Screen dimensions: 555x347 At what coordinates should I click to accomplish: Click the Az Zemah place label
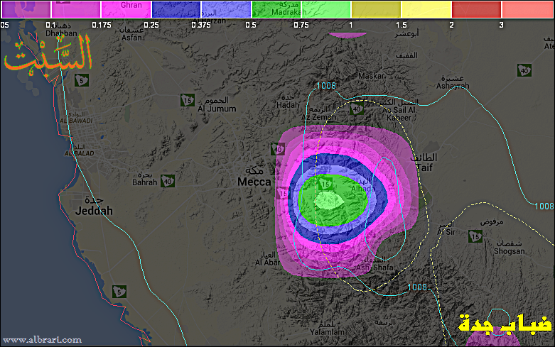tap(318, 117)
